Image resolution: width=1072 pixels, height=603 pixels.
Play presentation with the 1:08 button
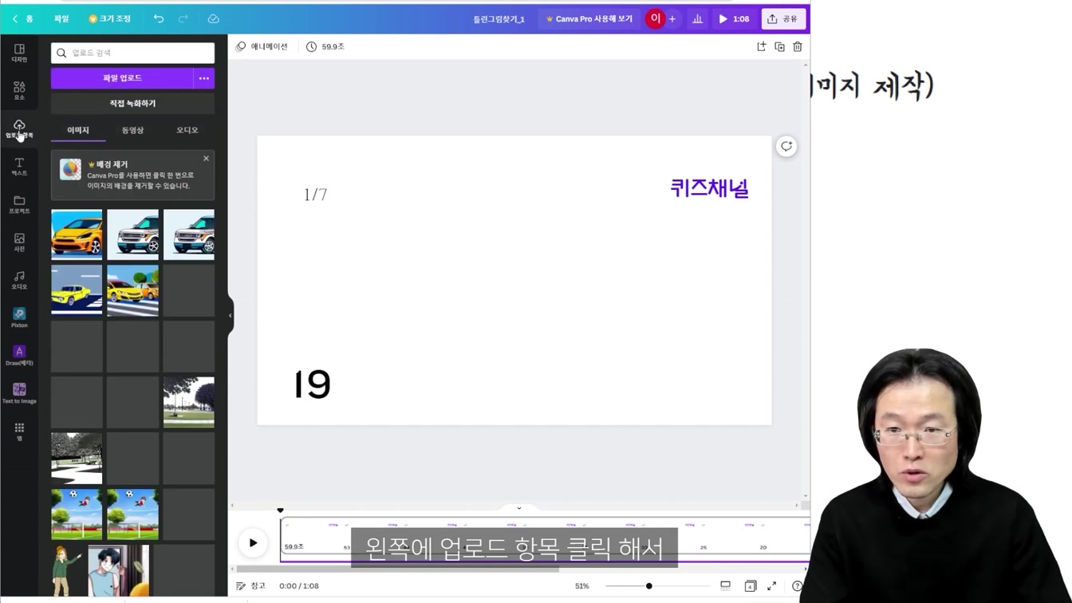pos(734,18)
